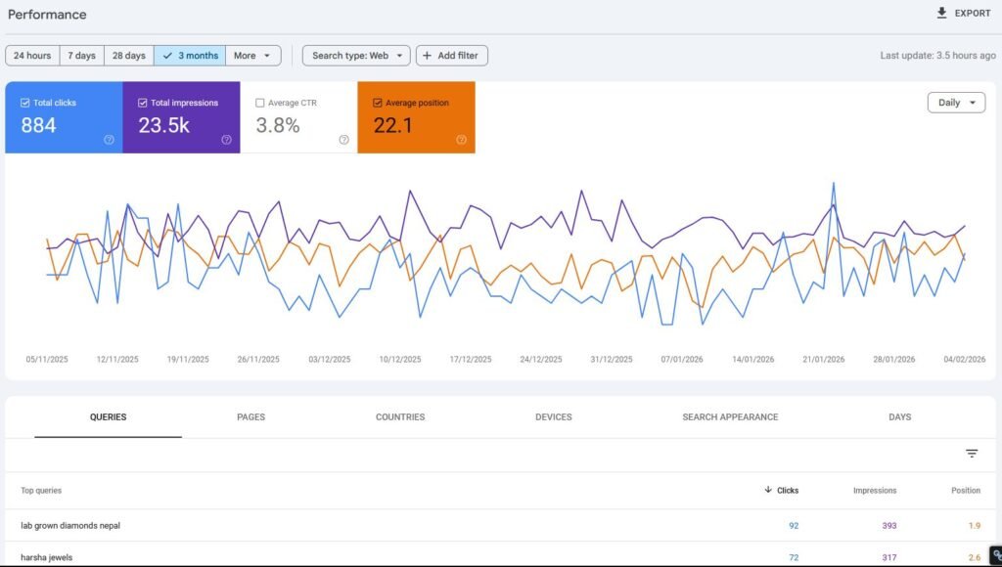1002x567 pixels.
Task: Click the impressions value 393
Action: coord(888,526)
